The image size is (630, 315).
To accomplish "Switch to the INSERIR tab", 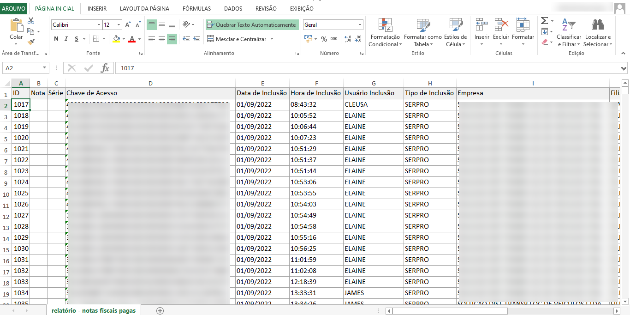I will (97, 8).
